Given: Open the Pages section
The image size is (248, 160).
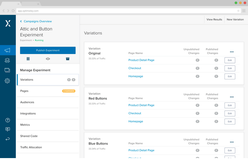Looking at the screenshot, I should point(48,91).
